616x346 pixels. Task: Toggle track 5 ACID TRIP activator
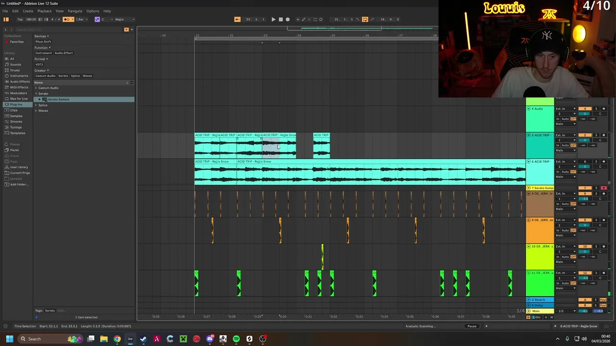[x=585, y=135]
